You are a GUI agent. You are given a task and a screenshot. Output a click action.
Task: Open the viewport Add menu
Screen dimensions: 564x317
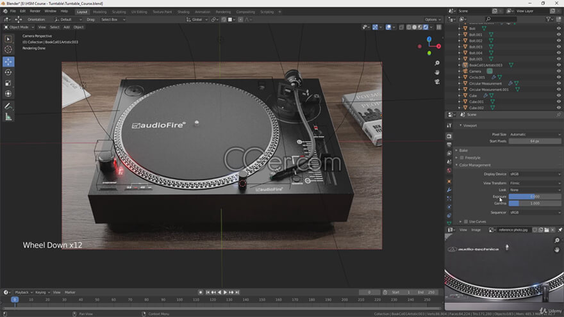(x=67, y=28)
